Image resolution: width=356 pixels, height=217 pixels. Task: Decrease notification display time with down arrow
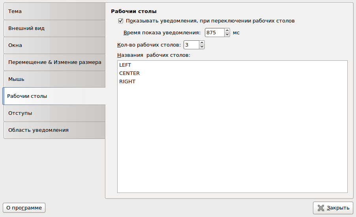coord(227,35)
